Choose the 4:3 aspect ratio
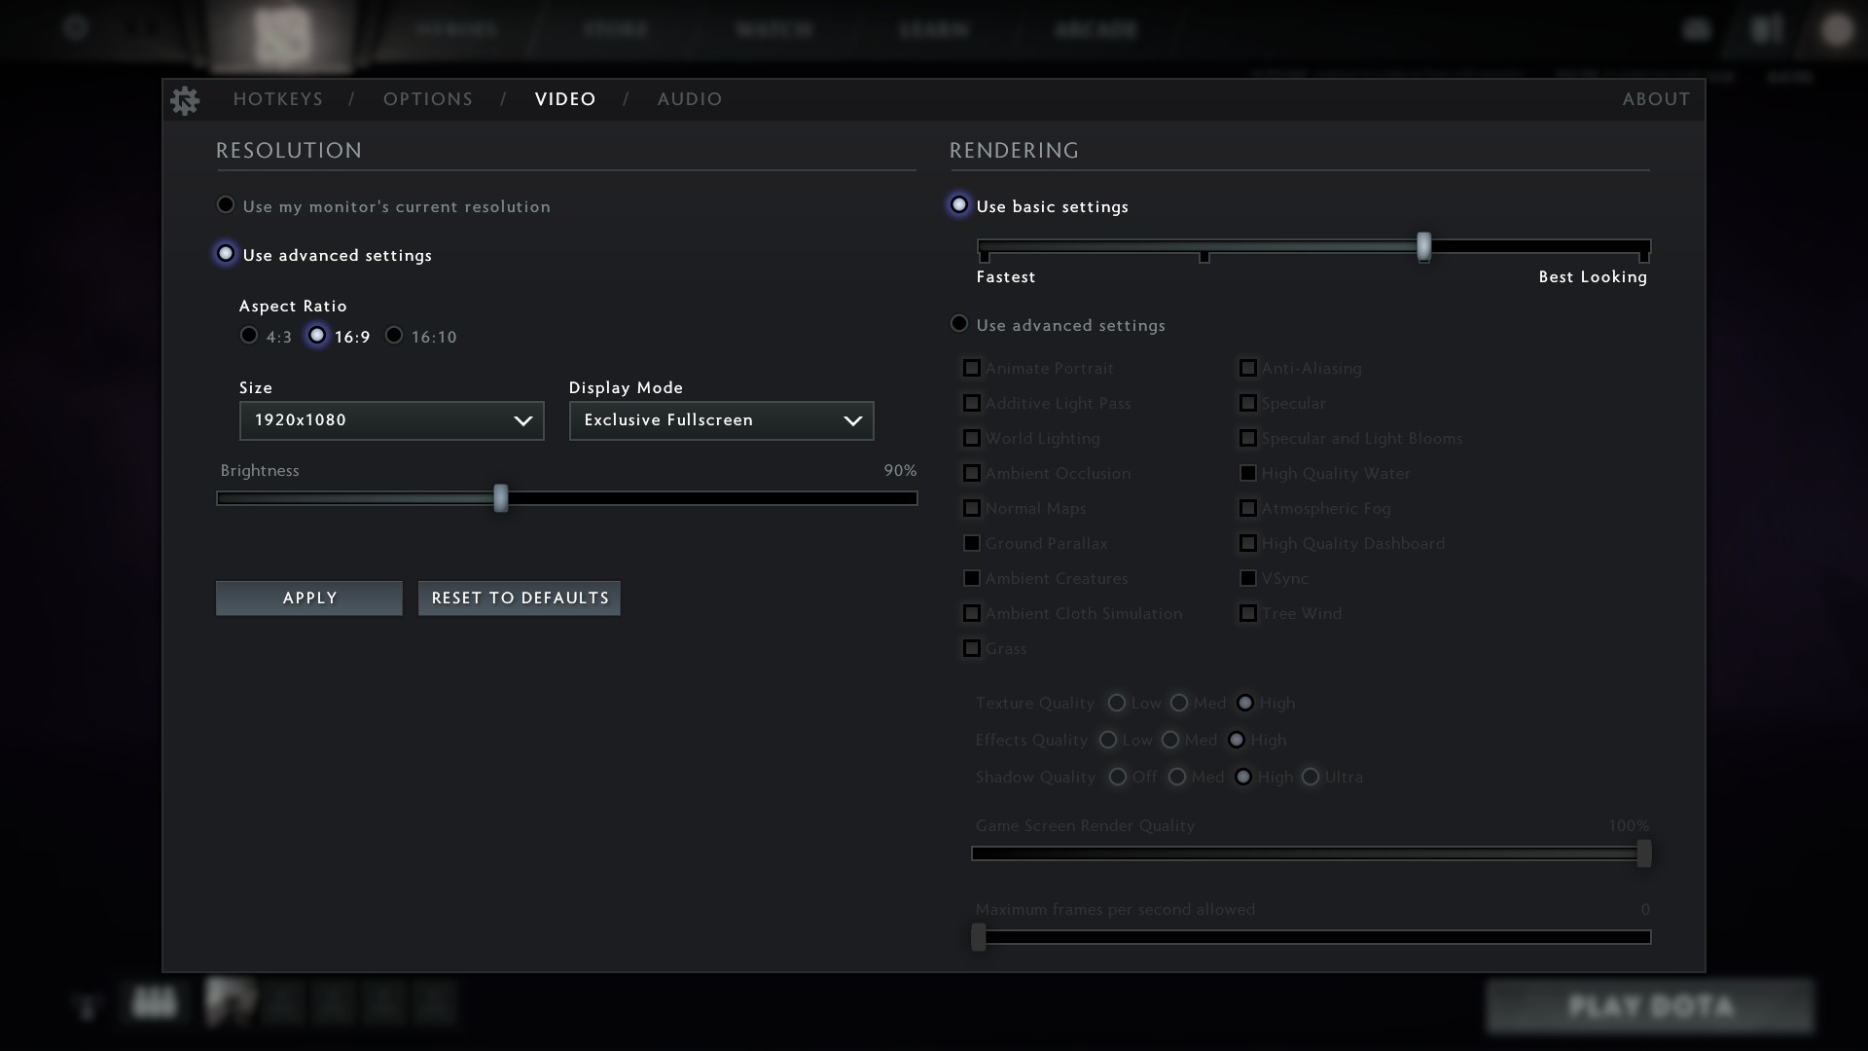Image resolution: width=1868 pixels, height=1051 pixels. (249, 336)
